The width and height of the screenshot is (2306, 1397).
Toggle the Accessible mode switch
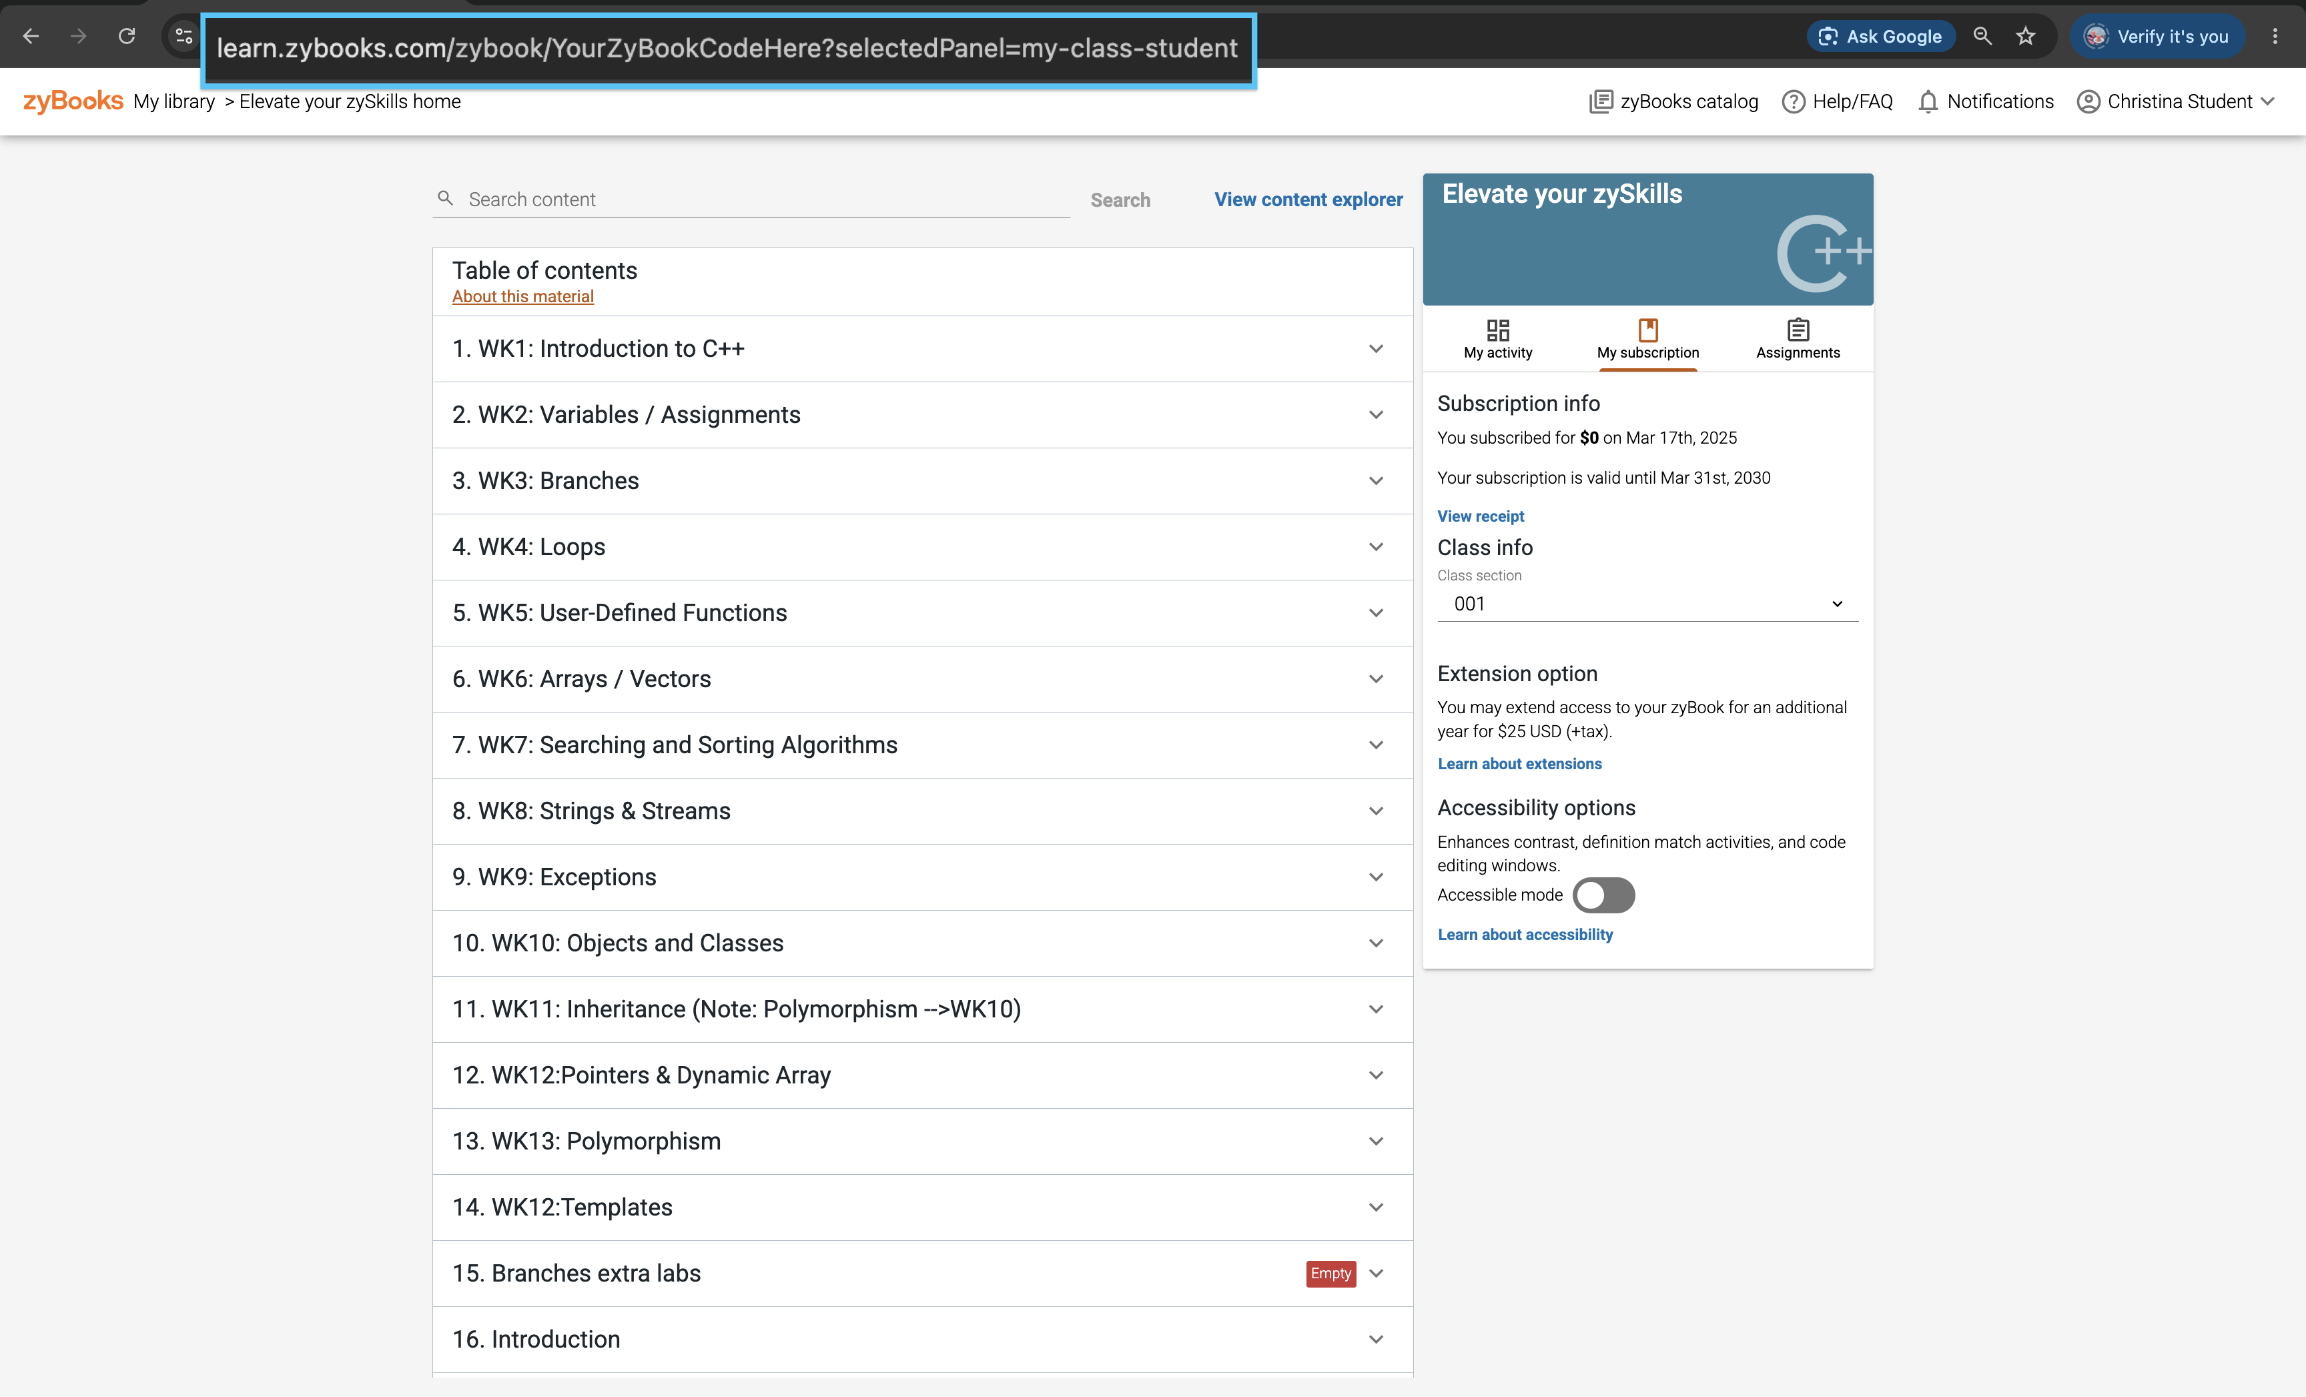1603,895
